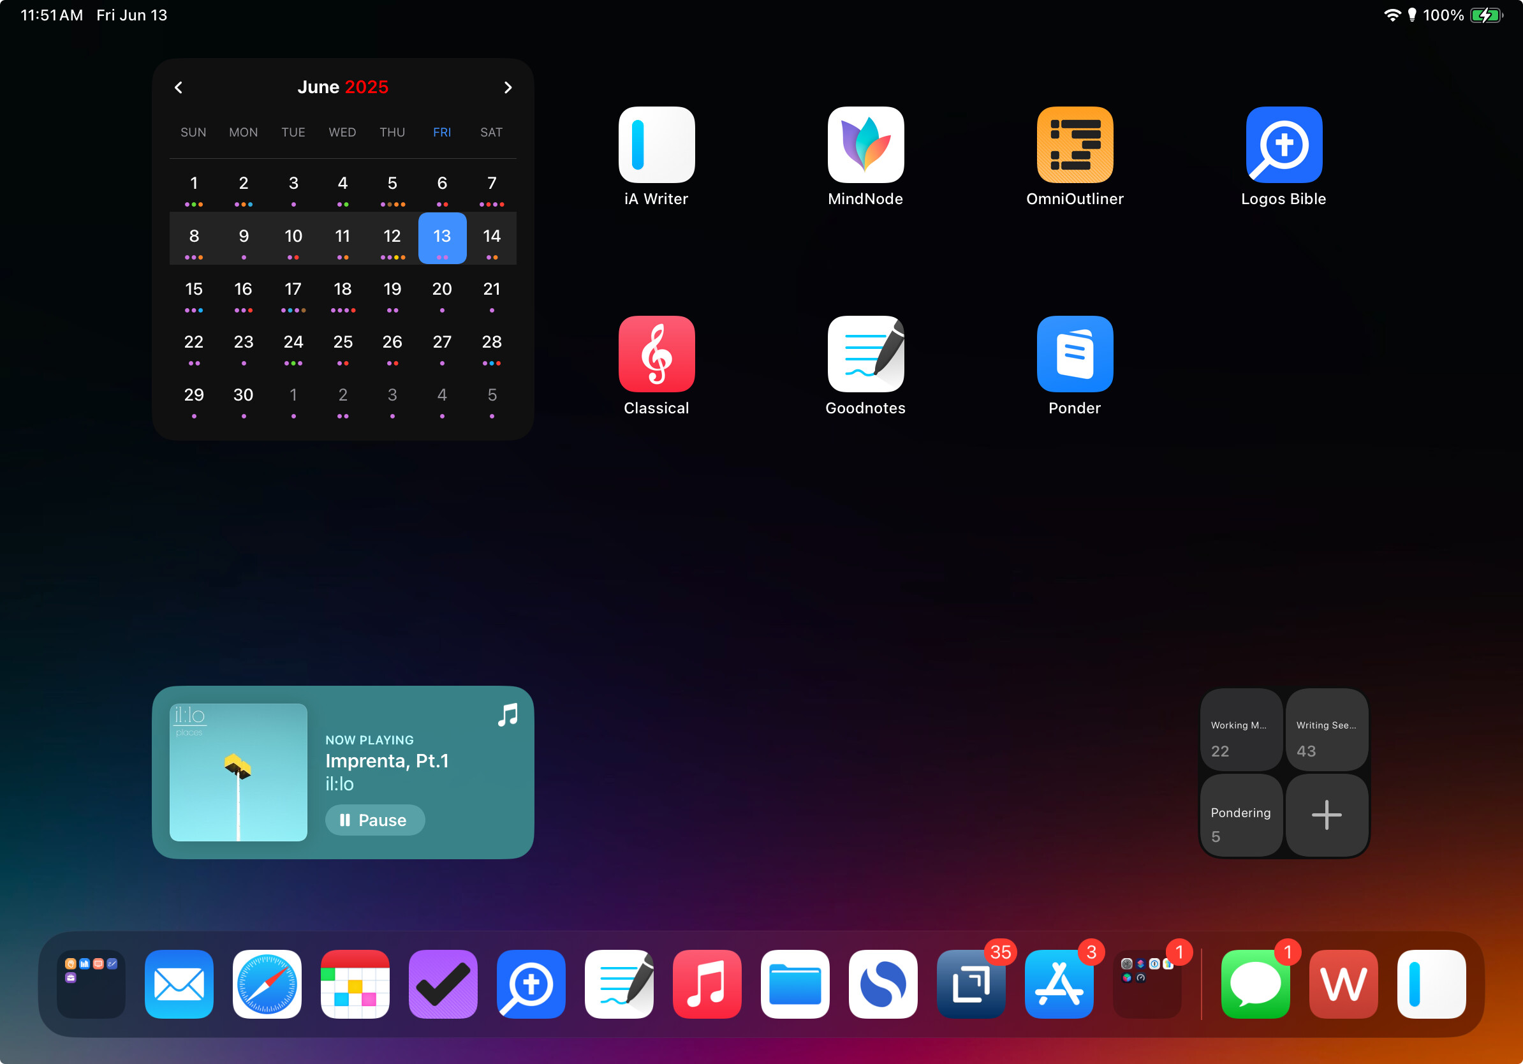
Task: Tap il:lo artist name in widget
Action: click(x=340, y=784)
